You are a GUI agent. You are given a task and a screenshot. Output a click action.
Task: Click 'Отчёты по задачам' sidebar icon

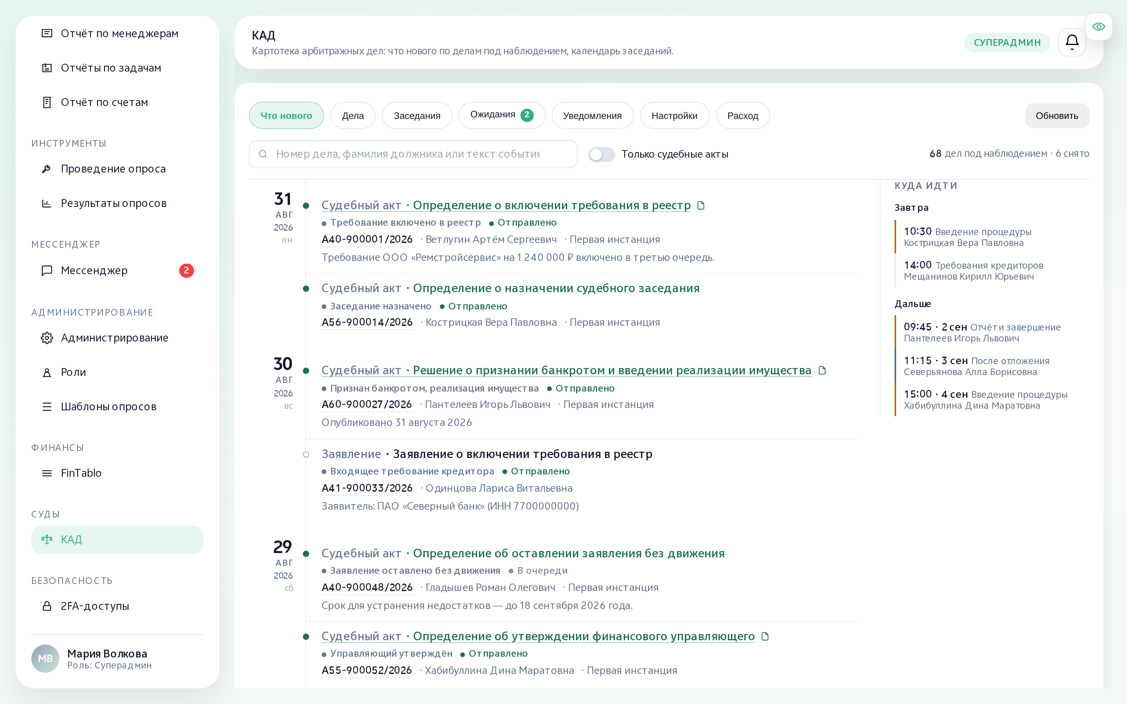pyautogui.click(x=47, y=68)
